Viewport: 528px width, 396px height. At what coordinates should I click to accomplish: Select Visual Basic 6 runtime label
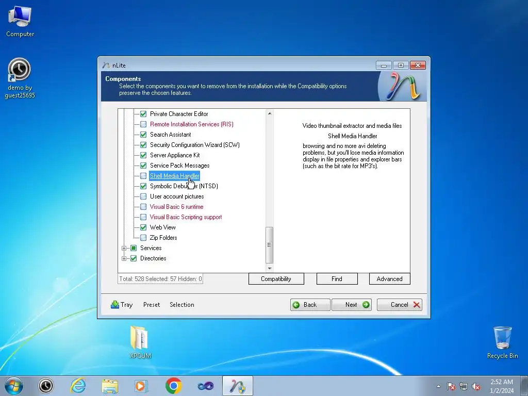tap(176, 207)
